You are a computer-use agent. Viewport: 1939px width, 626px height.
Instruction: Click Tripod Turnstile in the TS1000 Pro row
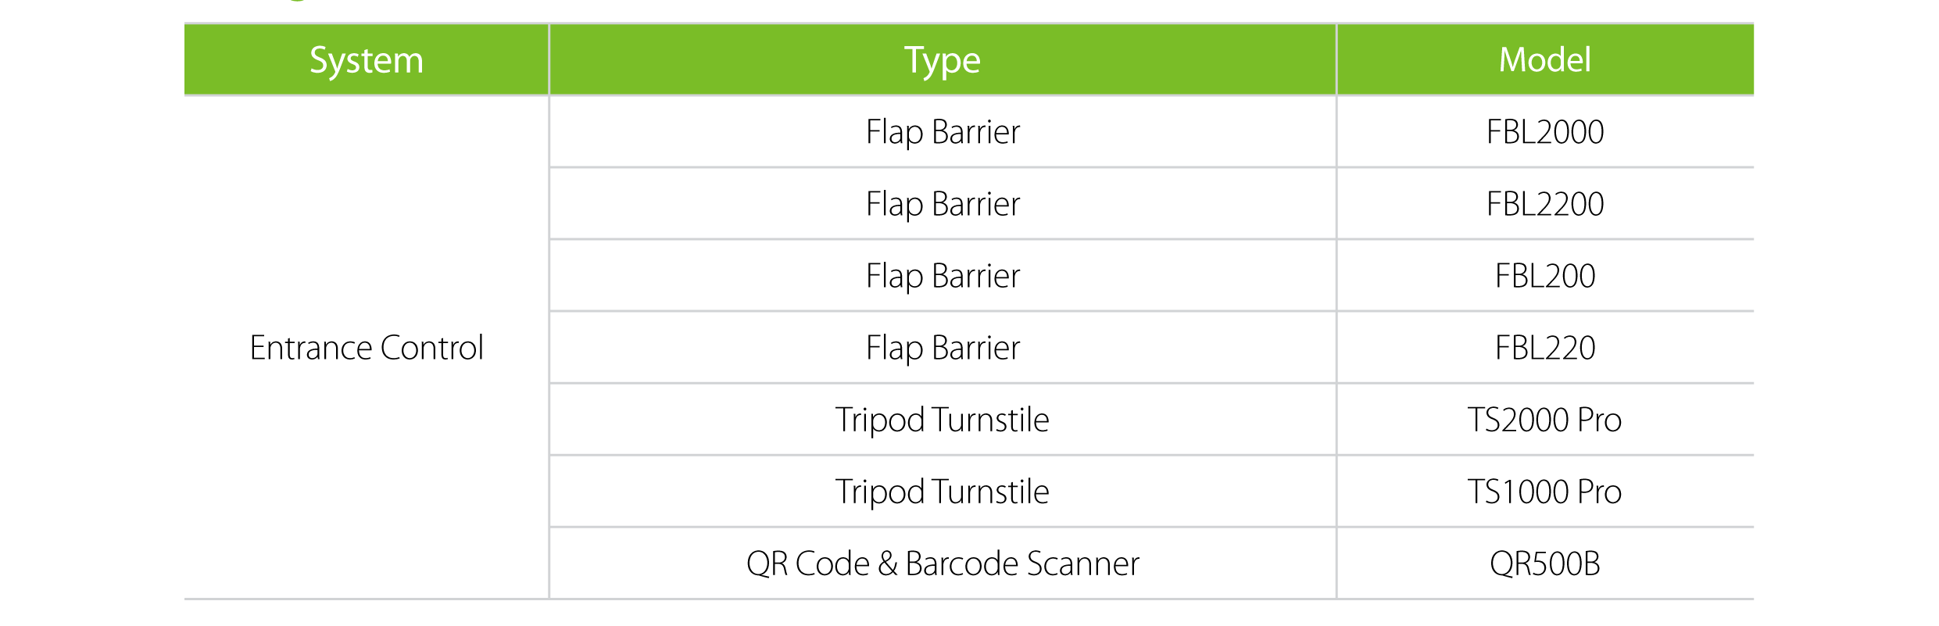[x=943, y=492]
